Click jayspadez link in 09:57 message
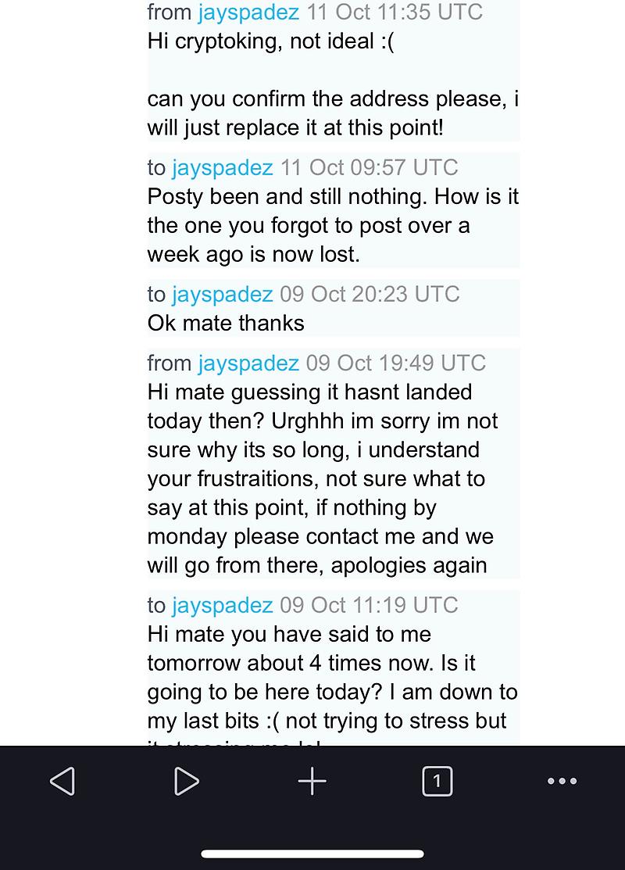This screenshot has height=870, width=625. pyautogui.click(x=222, y=167)
